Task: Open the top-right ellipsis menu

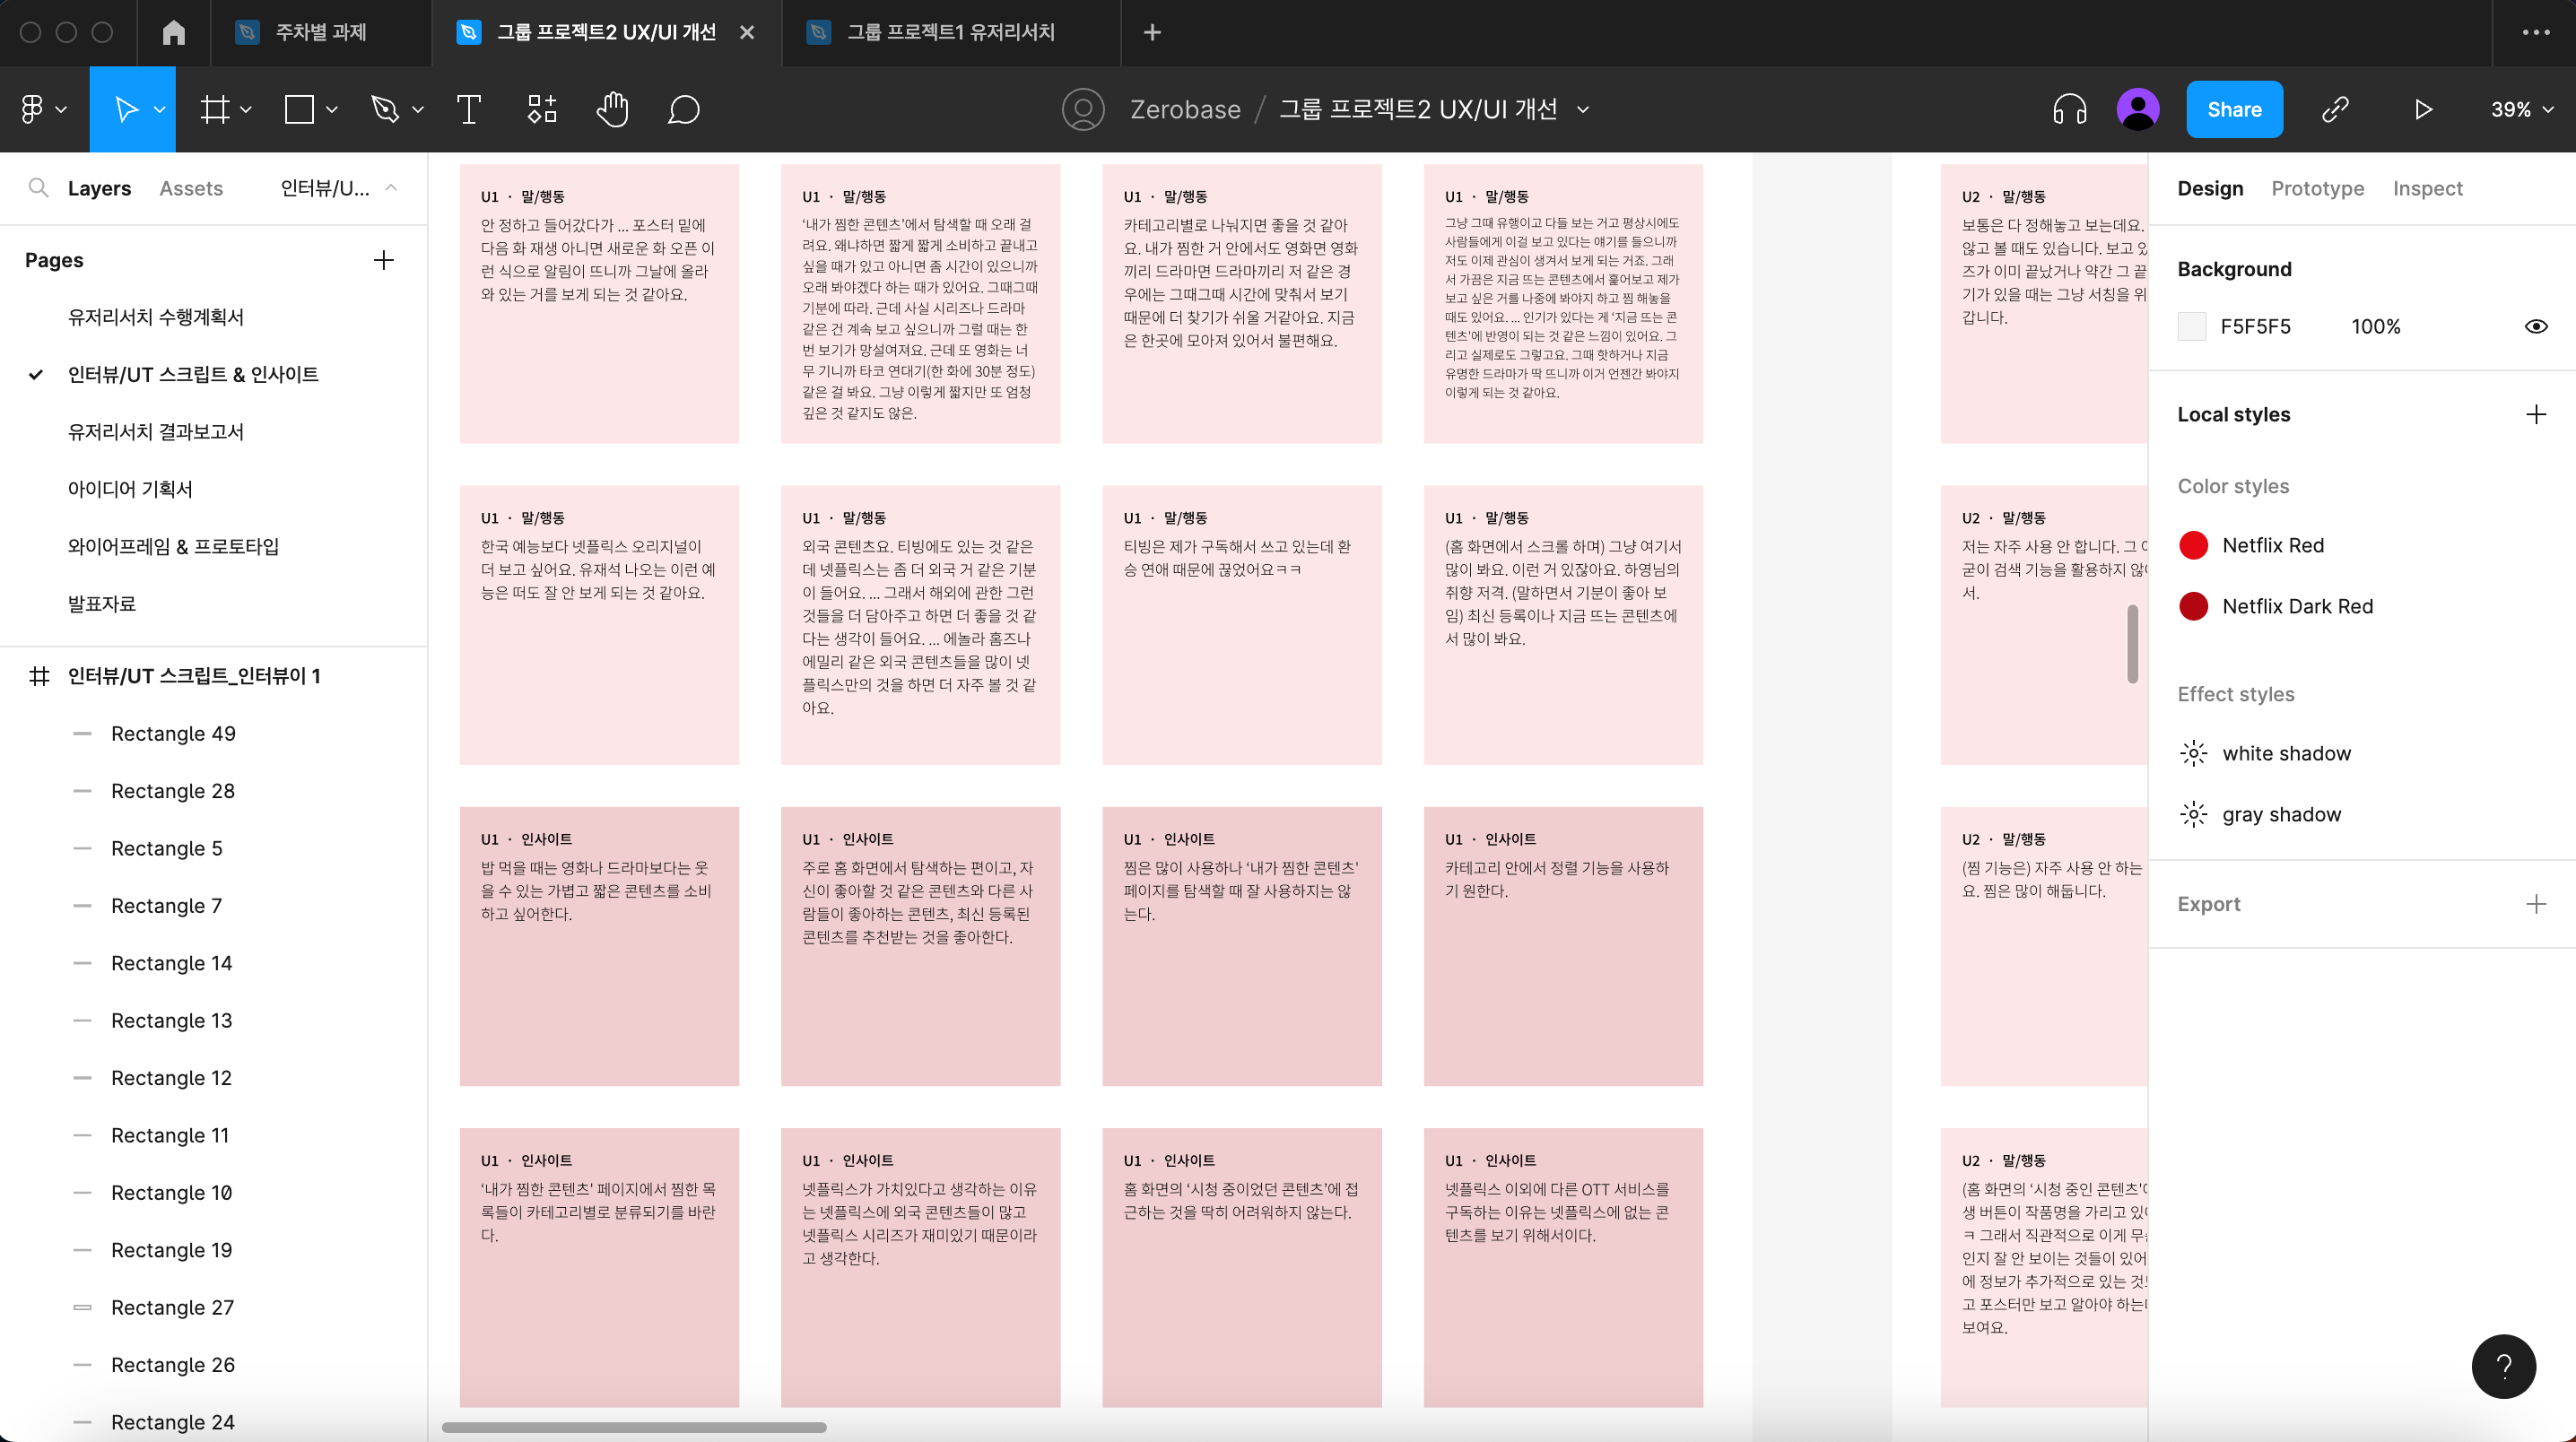Action: (2536, 32)
